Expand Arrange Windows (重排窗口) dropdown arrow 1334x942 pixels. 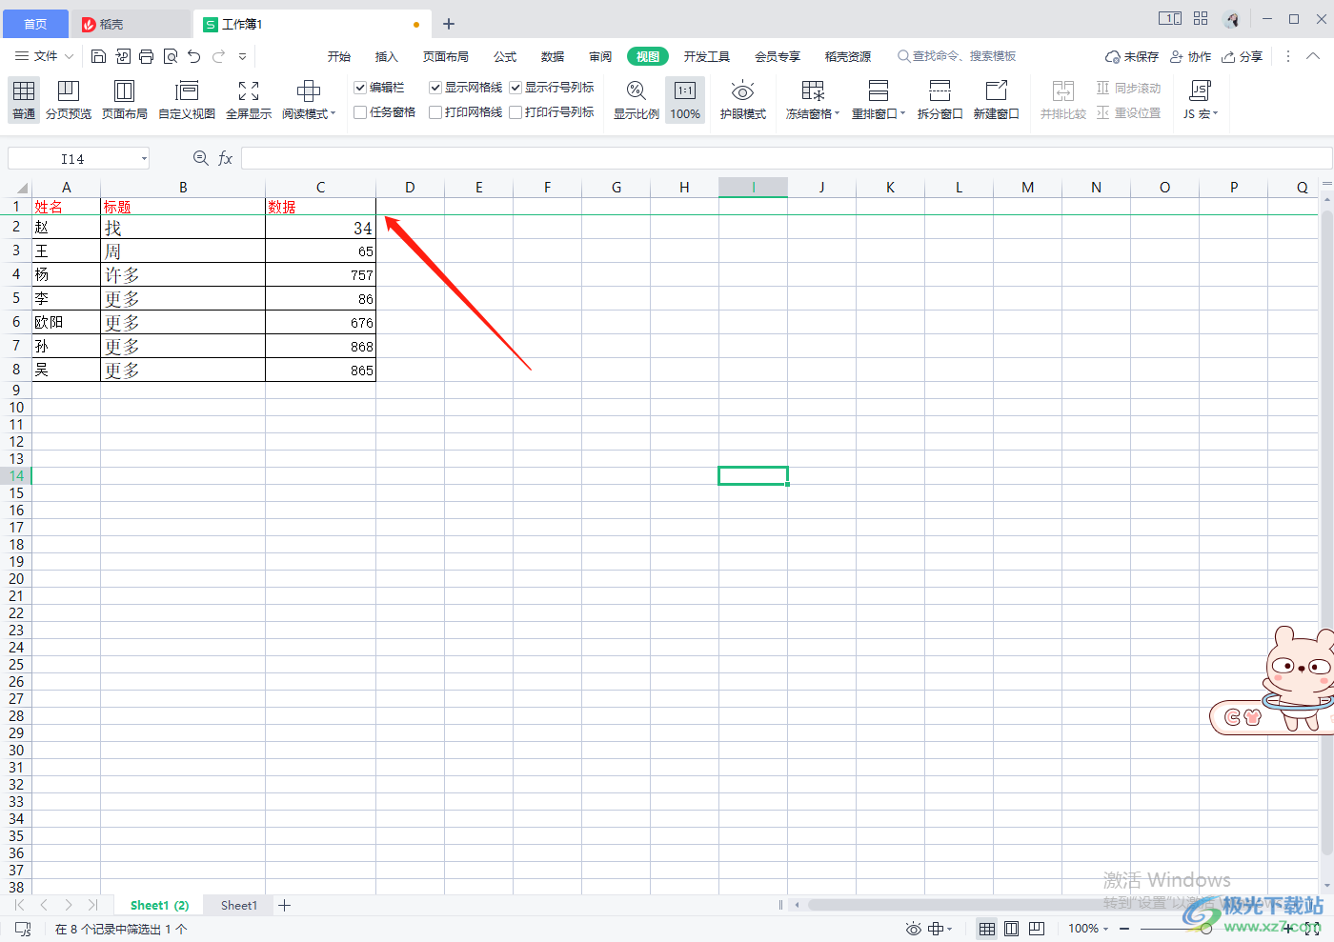pos(902,114)
